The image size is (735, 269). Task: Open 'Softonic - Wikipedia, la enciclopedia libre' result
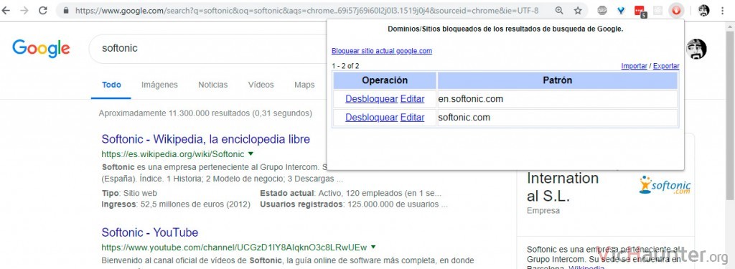tap(206, 139)
